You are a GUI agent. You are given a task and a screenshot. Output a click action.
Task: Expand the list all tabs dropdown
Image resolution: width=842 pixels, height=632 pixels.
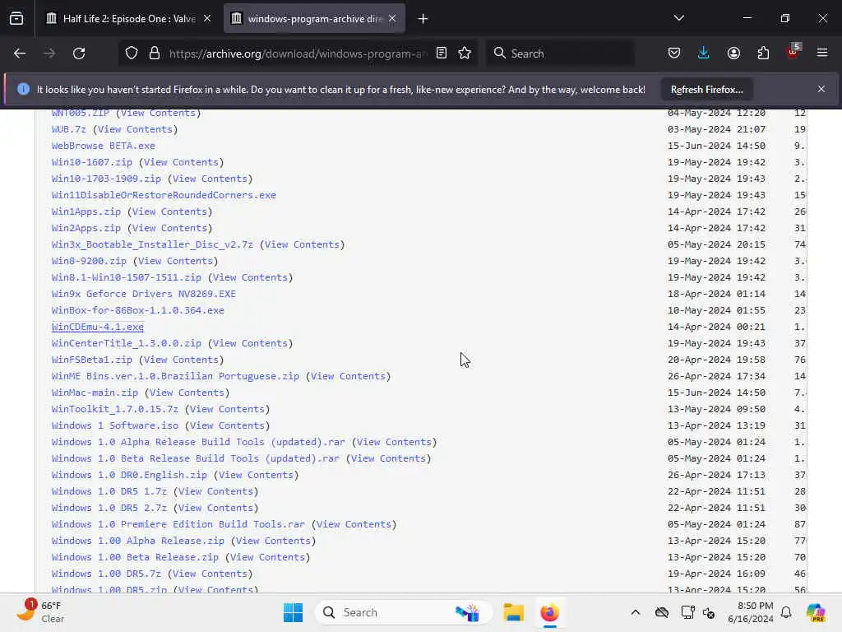679,18
